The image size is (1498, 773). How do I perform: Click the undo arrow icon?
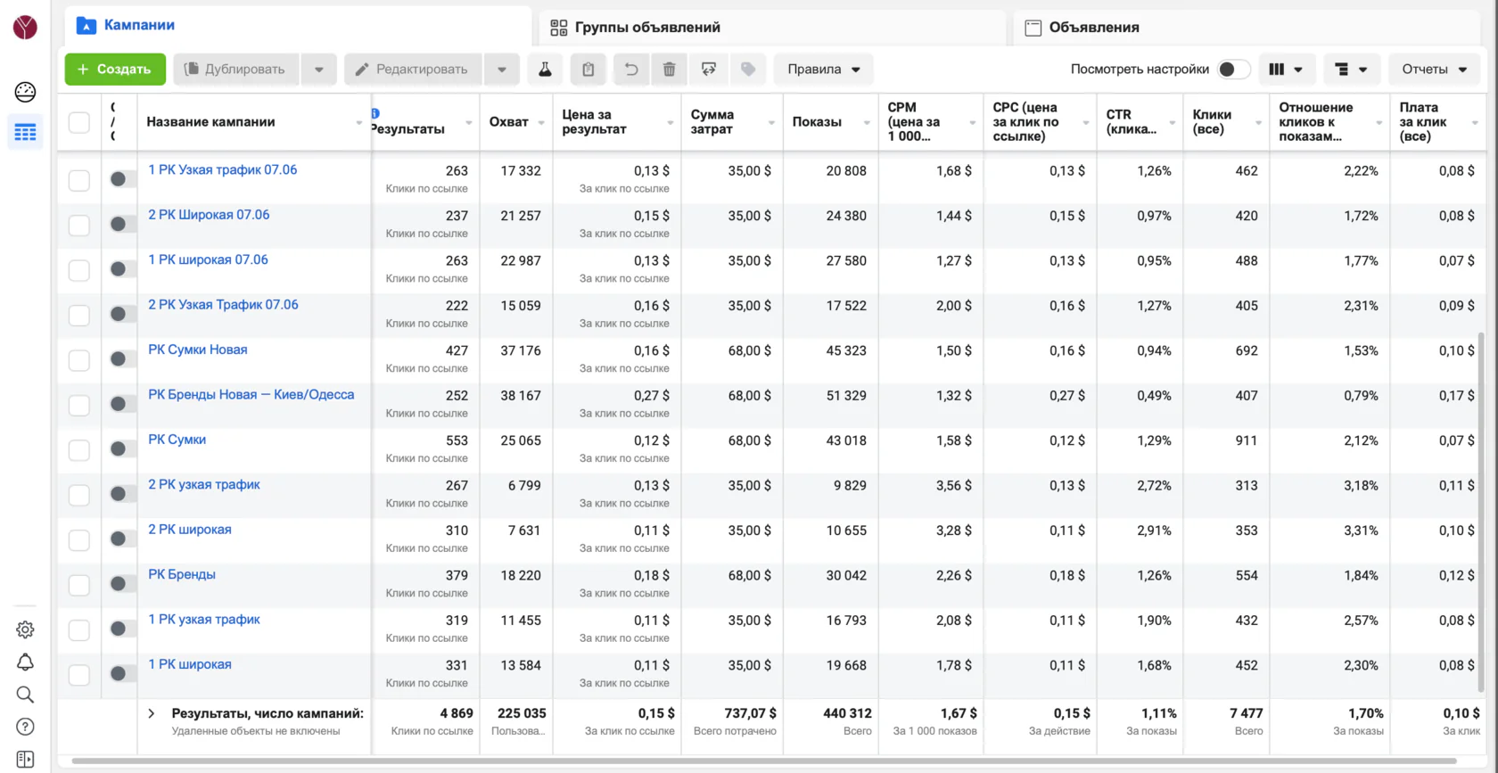[631, 69]
